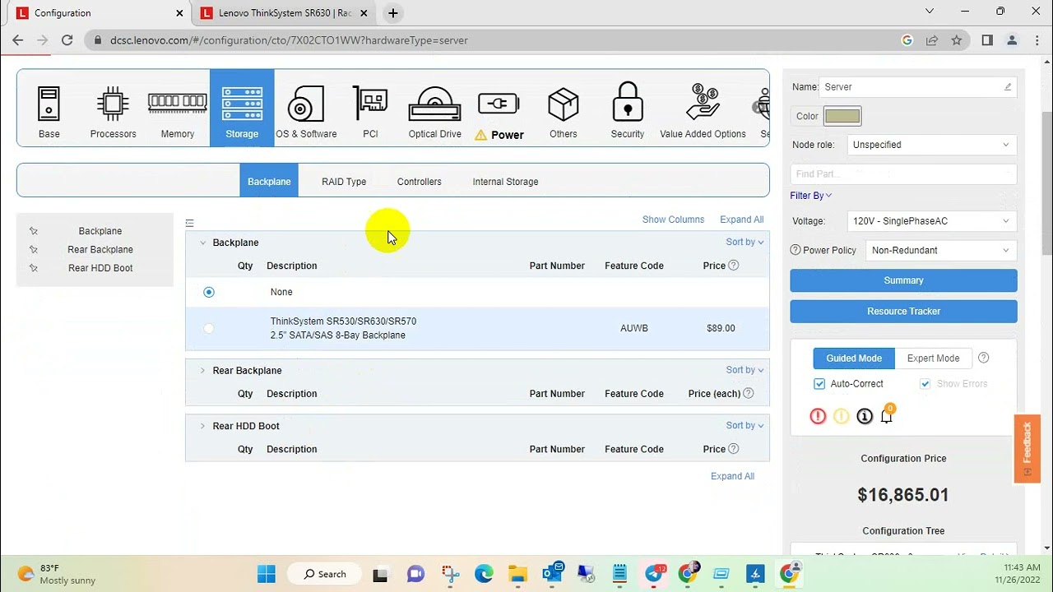This screenshot has width=1053, height=592.
Task: Open the Power Policy dropdown
Action: tap(941, 250)
